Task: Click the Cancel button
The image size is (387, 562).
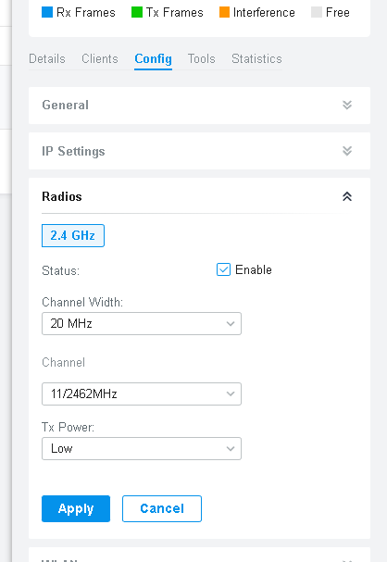Action: click(162, 508)
